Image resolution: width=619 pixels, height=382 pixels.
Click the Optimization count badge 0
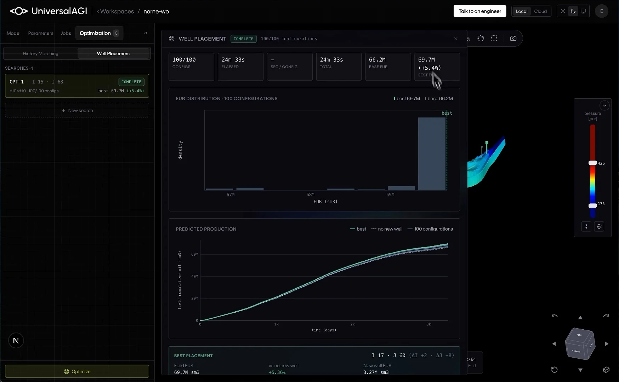[116, 33]
